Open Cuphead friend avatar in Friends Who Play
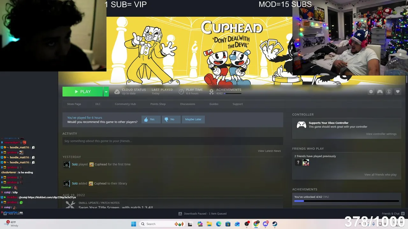 [x=306, y=163]
